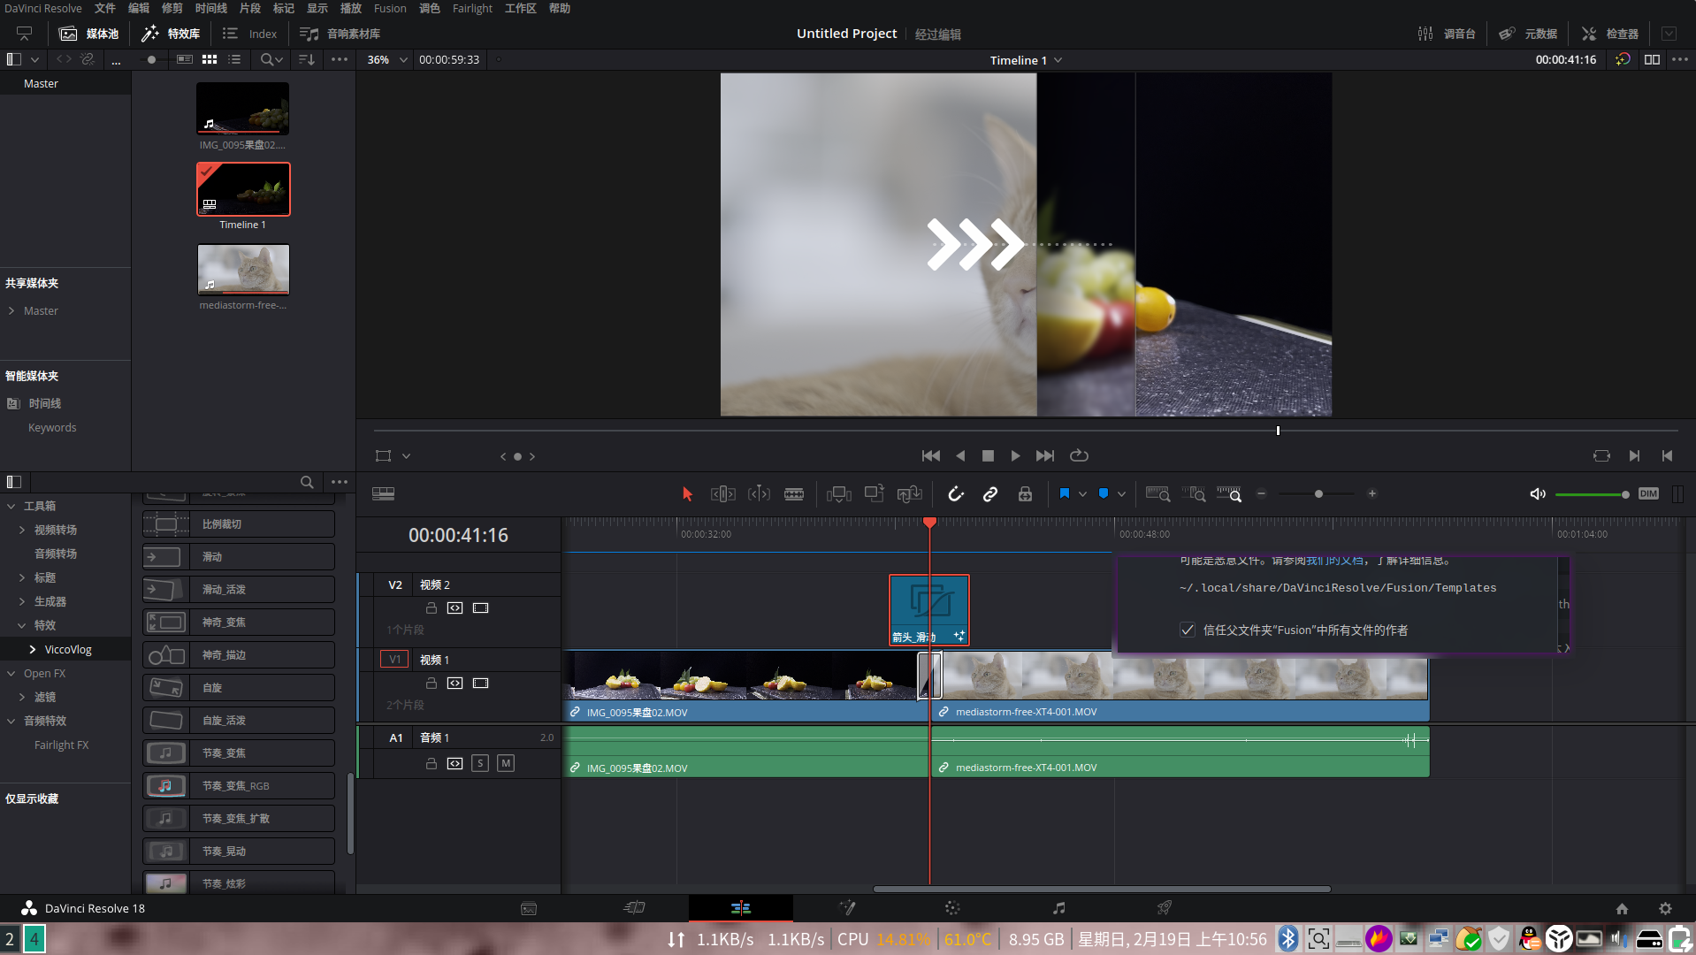Screen dimensions: 1696x955
Task: Open the flag color dropdown arrow
Action: click(1082, 494)
